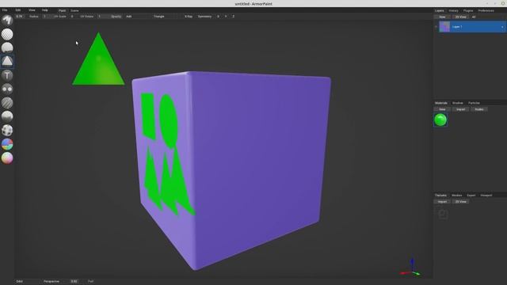Click Import in the Textures panel
This screenshot has width=507, height=285.
click(x=442, y=202)
